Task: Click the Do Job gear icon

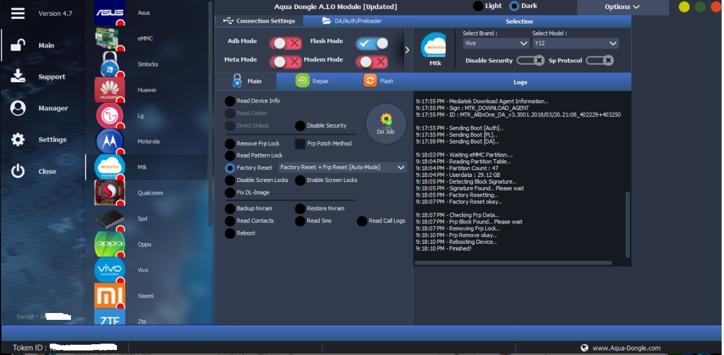Action: (386, 124)
